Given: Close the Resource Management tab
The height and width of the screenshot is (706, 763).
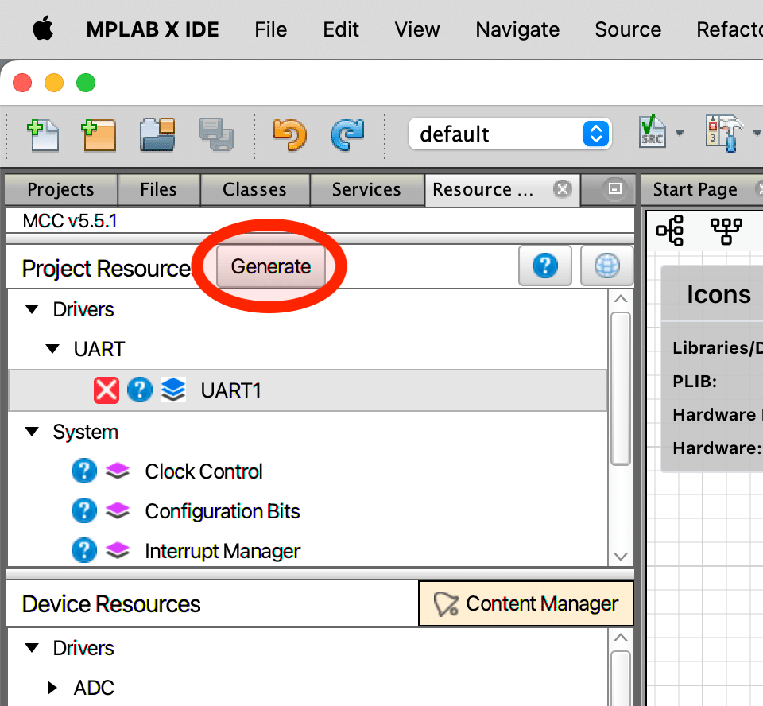Looking at the screenshot, I should [563, 189].
